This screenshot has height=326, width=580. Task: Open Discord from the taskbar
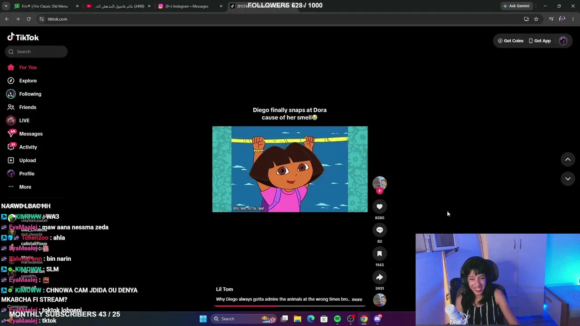[x=377, y=319]
